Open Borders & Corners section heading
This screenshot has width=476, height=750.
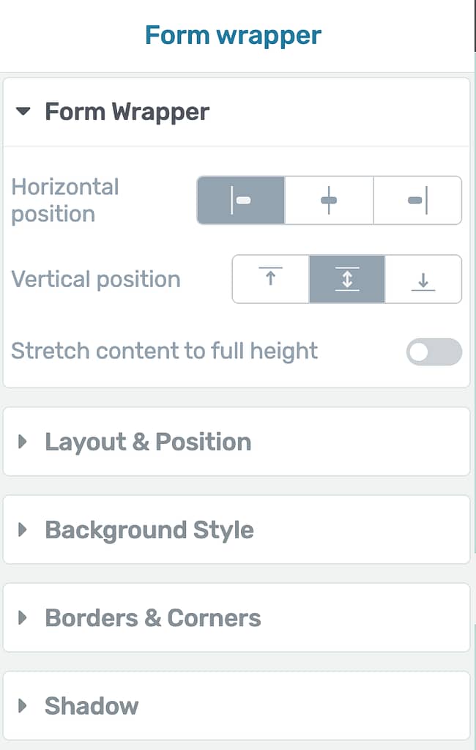click(153, 618)
